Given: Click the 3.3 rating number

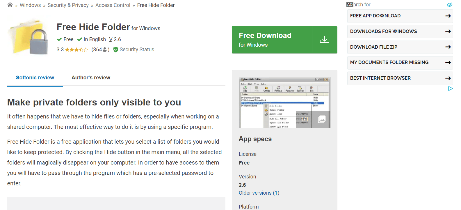Looking at the screenshot, I should tap(60, 50).
